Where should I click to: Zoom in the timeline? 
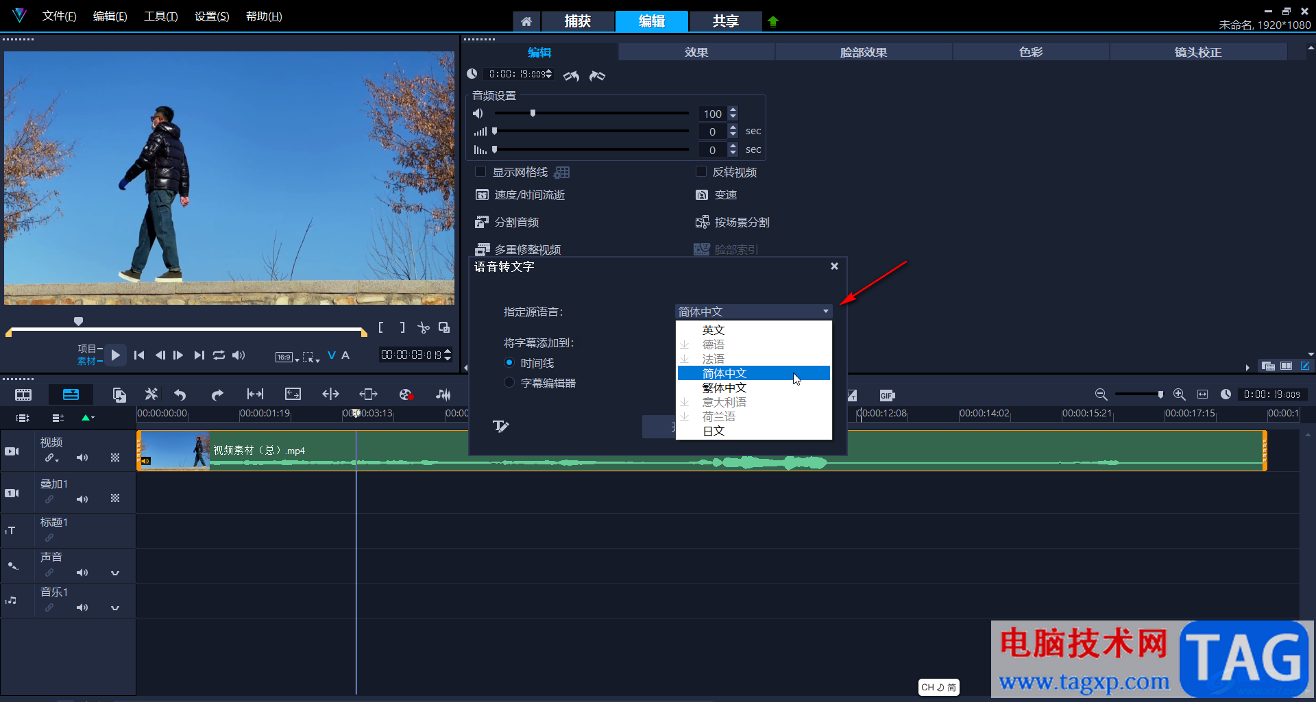pos(1180,394)
